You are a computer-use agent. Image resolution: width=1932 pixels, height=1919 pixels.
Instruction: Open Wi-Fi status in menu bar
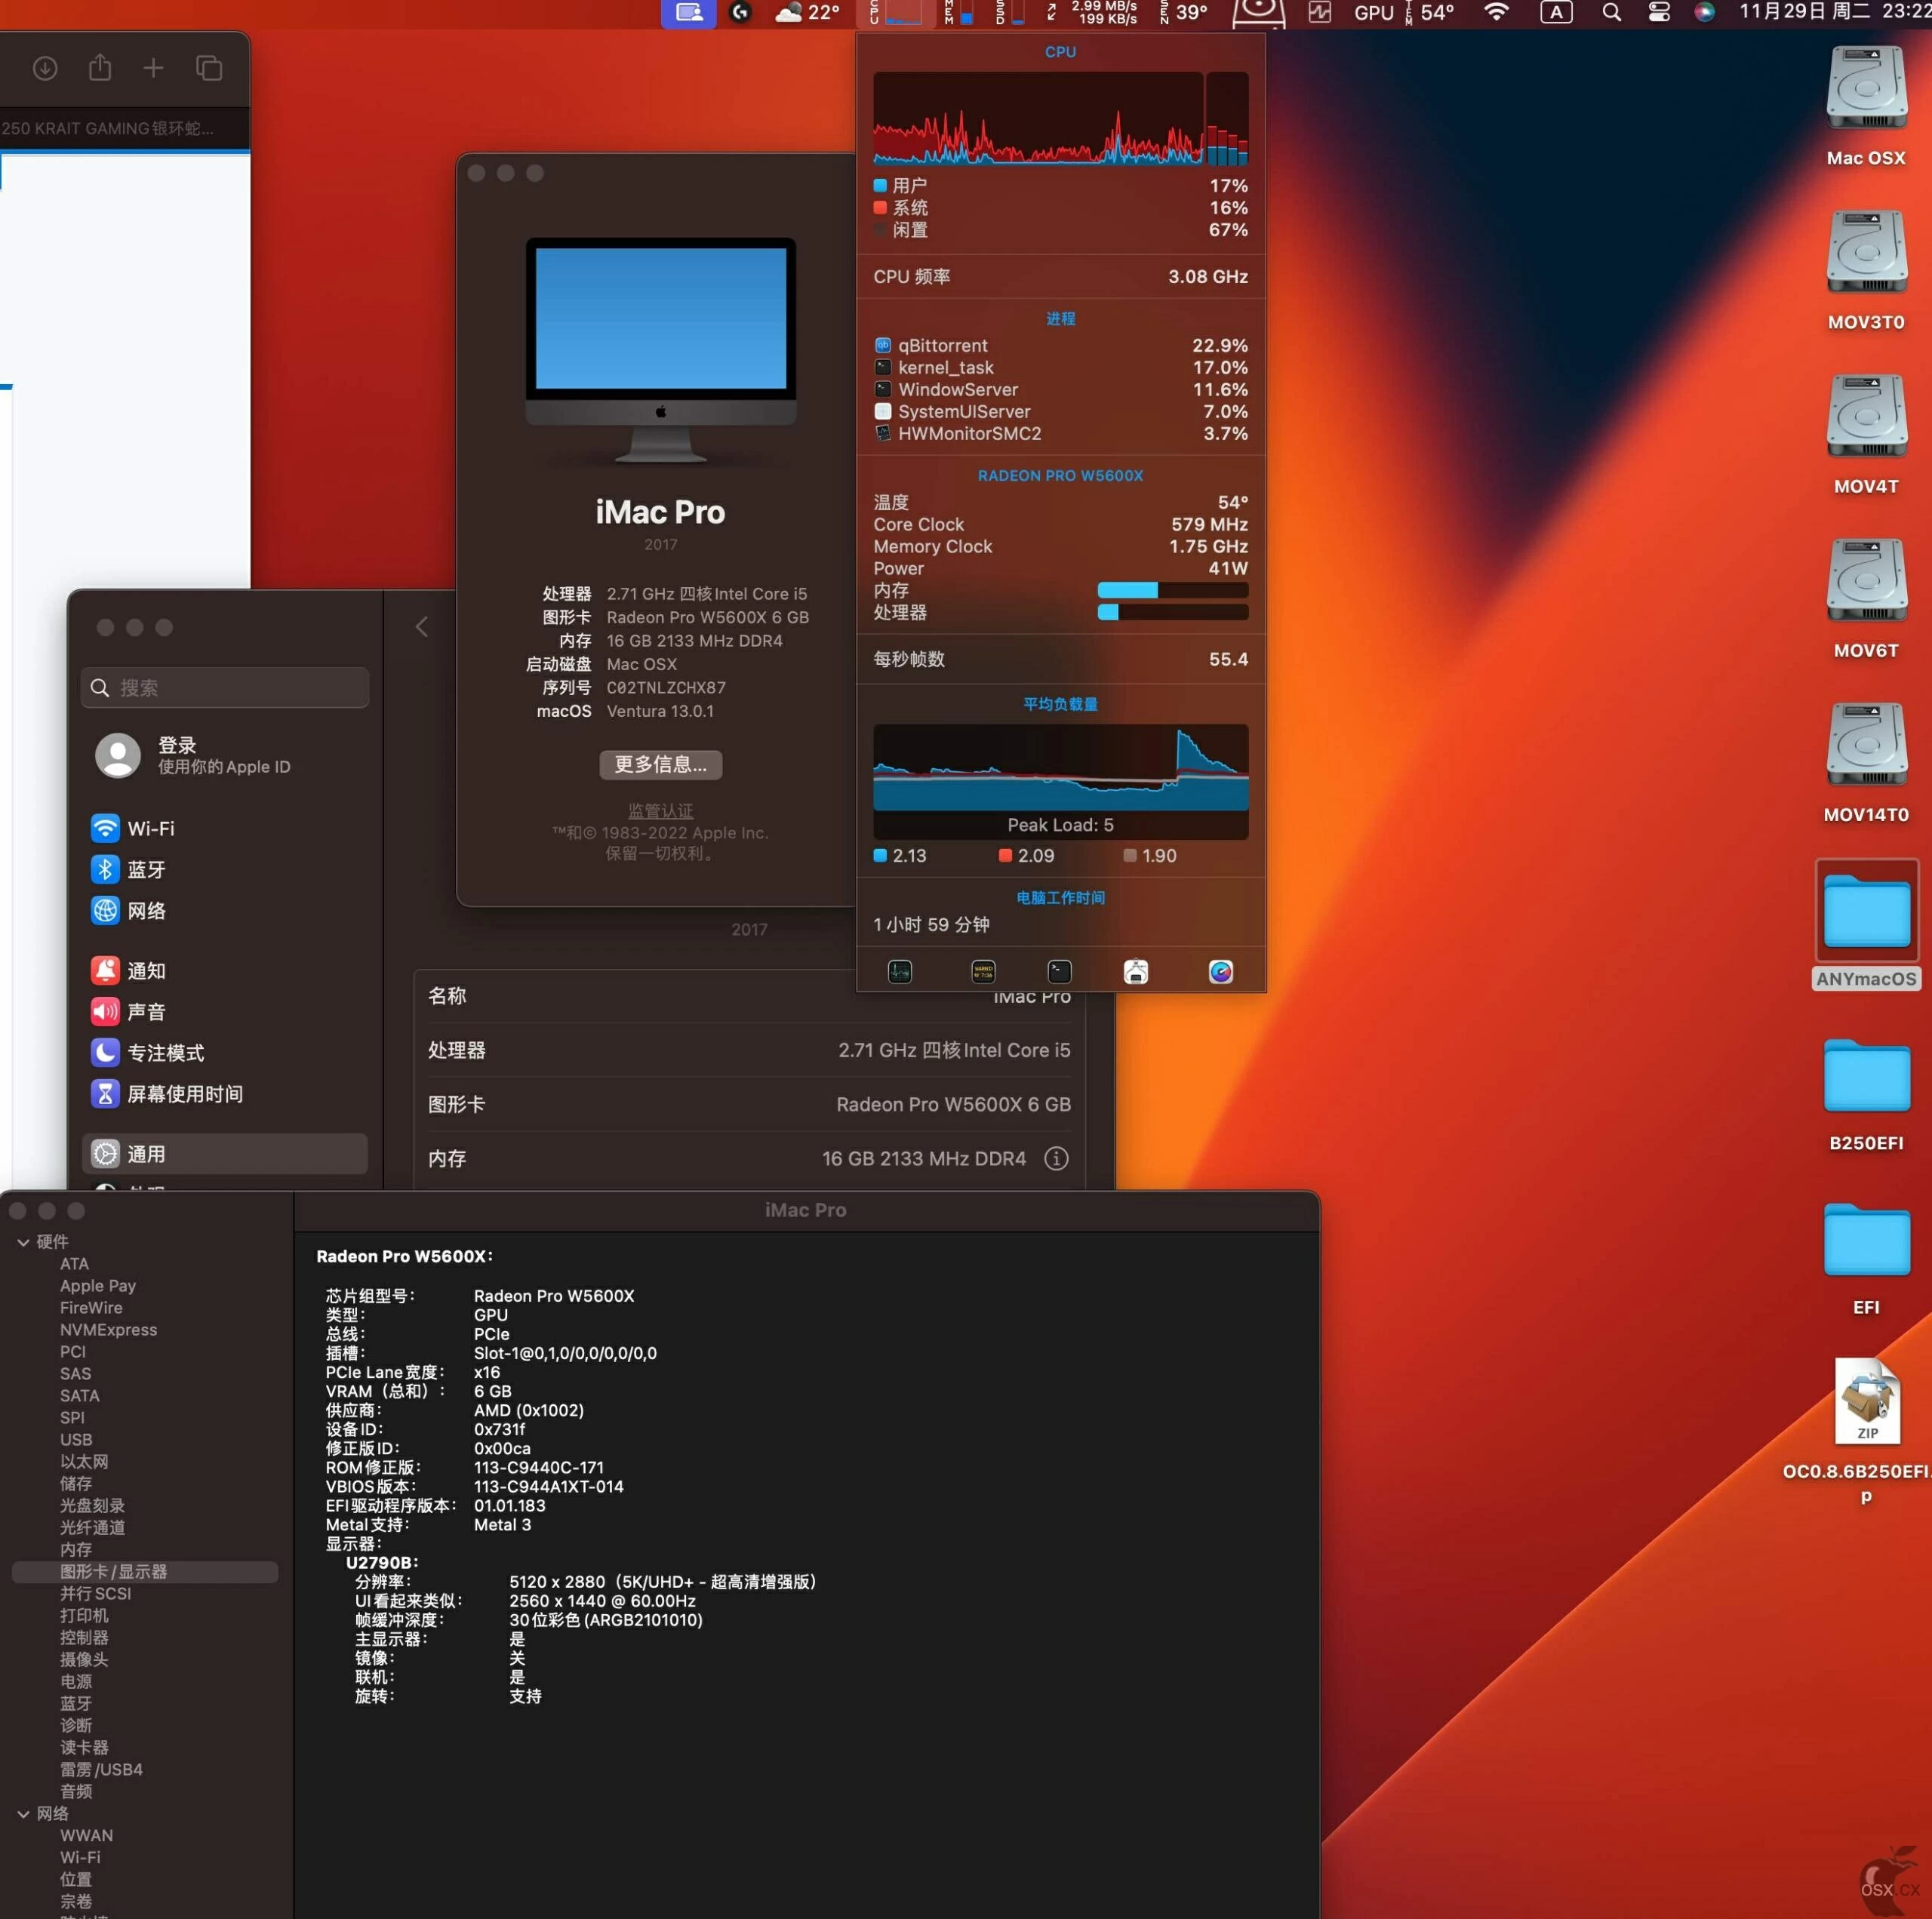(1496, 13)
